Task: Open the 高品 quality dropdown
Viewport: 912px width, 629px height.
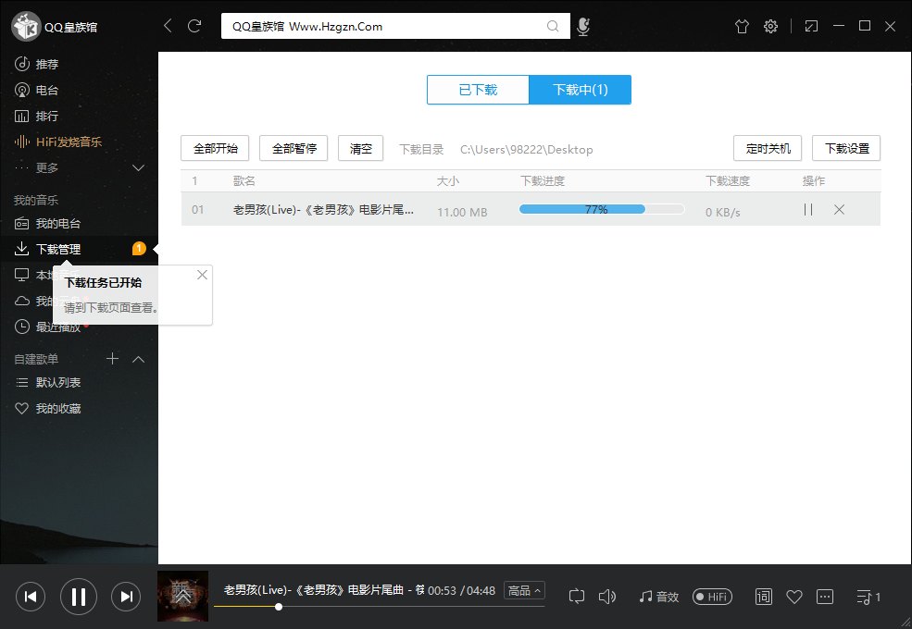Action: pyautogui.click(x=524, y=590)
